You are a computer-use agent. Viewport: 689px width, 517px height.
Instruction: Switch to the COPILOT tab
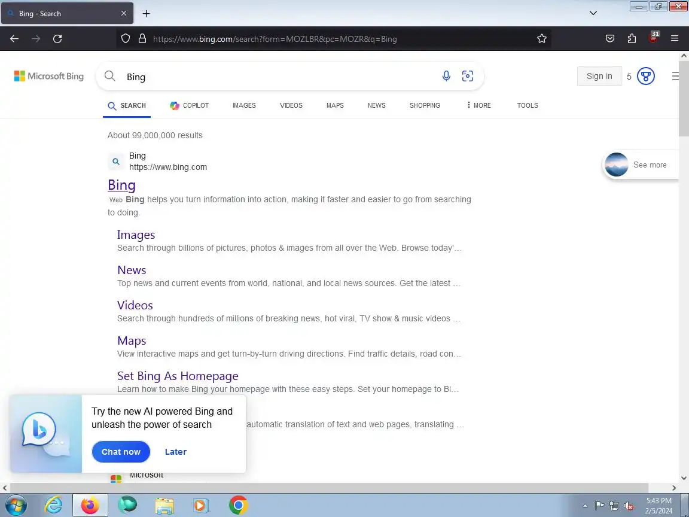190,105
